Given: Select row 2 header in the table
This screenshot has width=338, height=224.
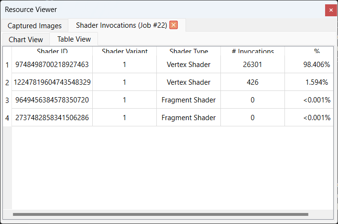Looking at the screenshot, I should pyautogui.click(x=7, y=82).
